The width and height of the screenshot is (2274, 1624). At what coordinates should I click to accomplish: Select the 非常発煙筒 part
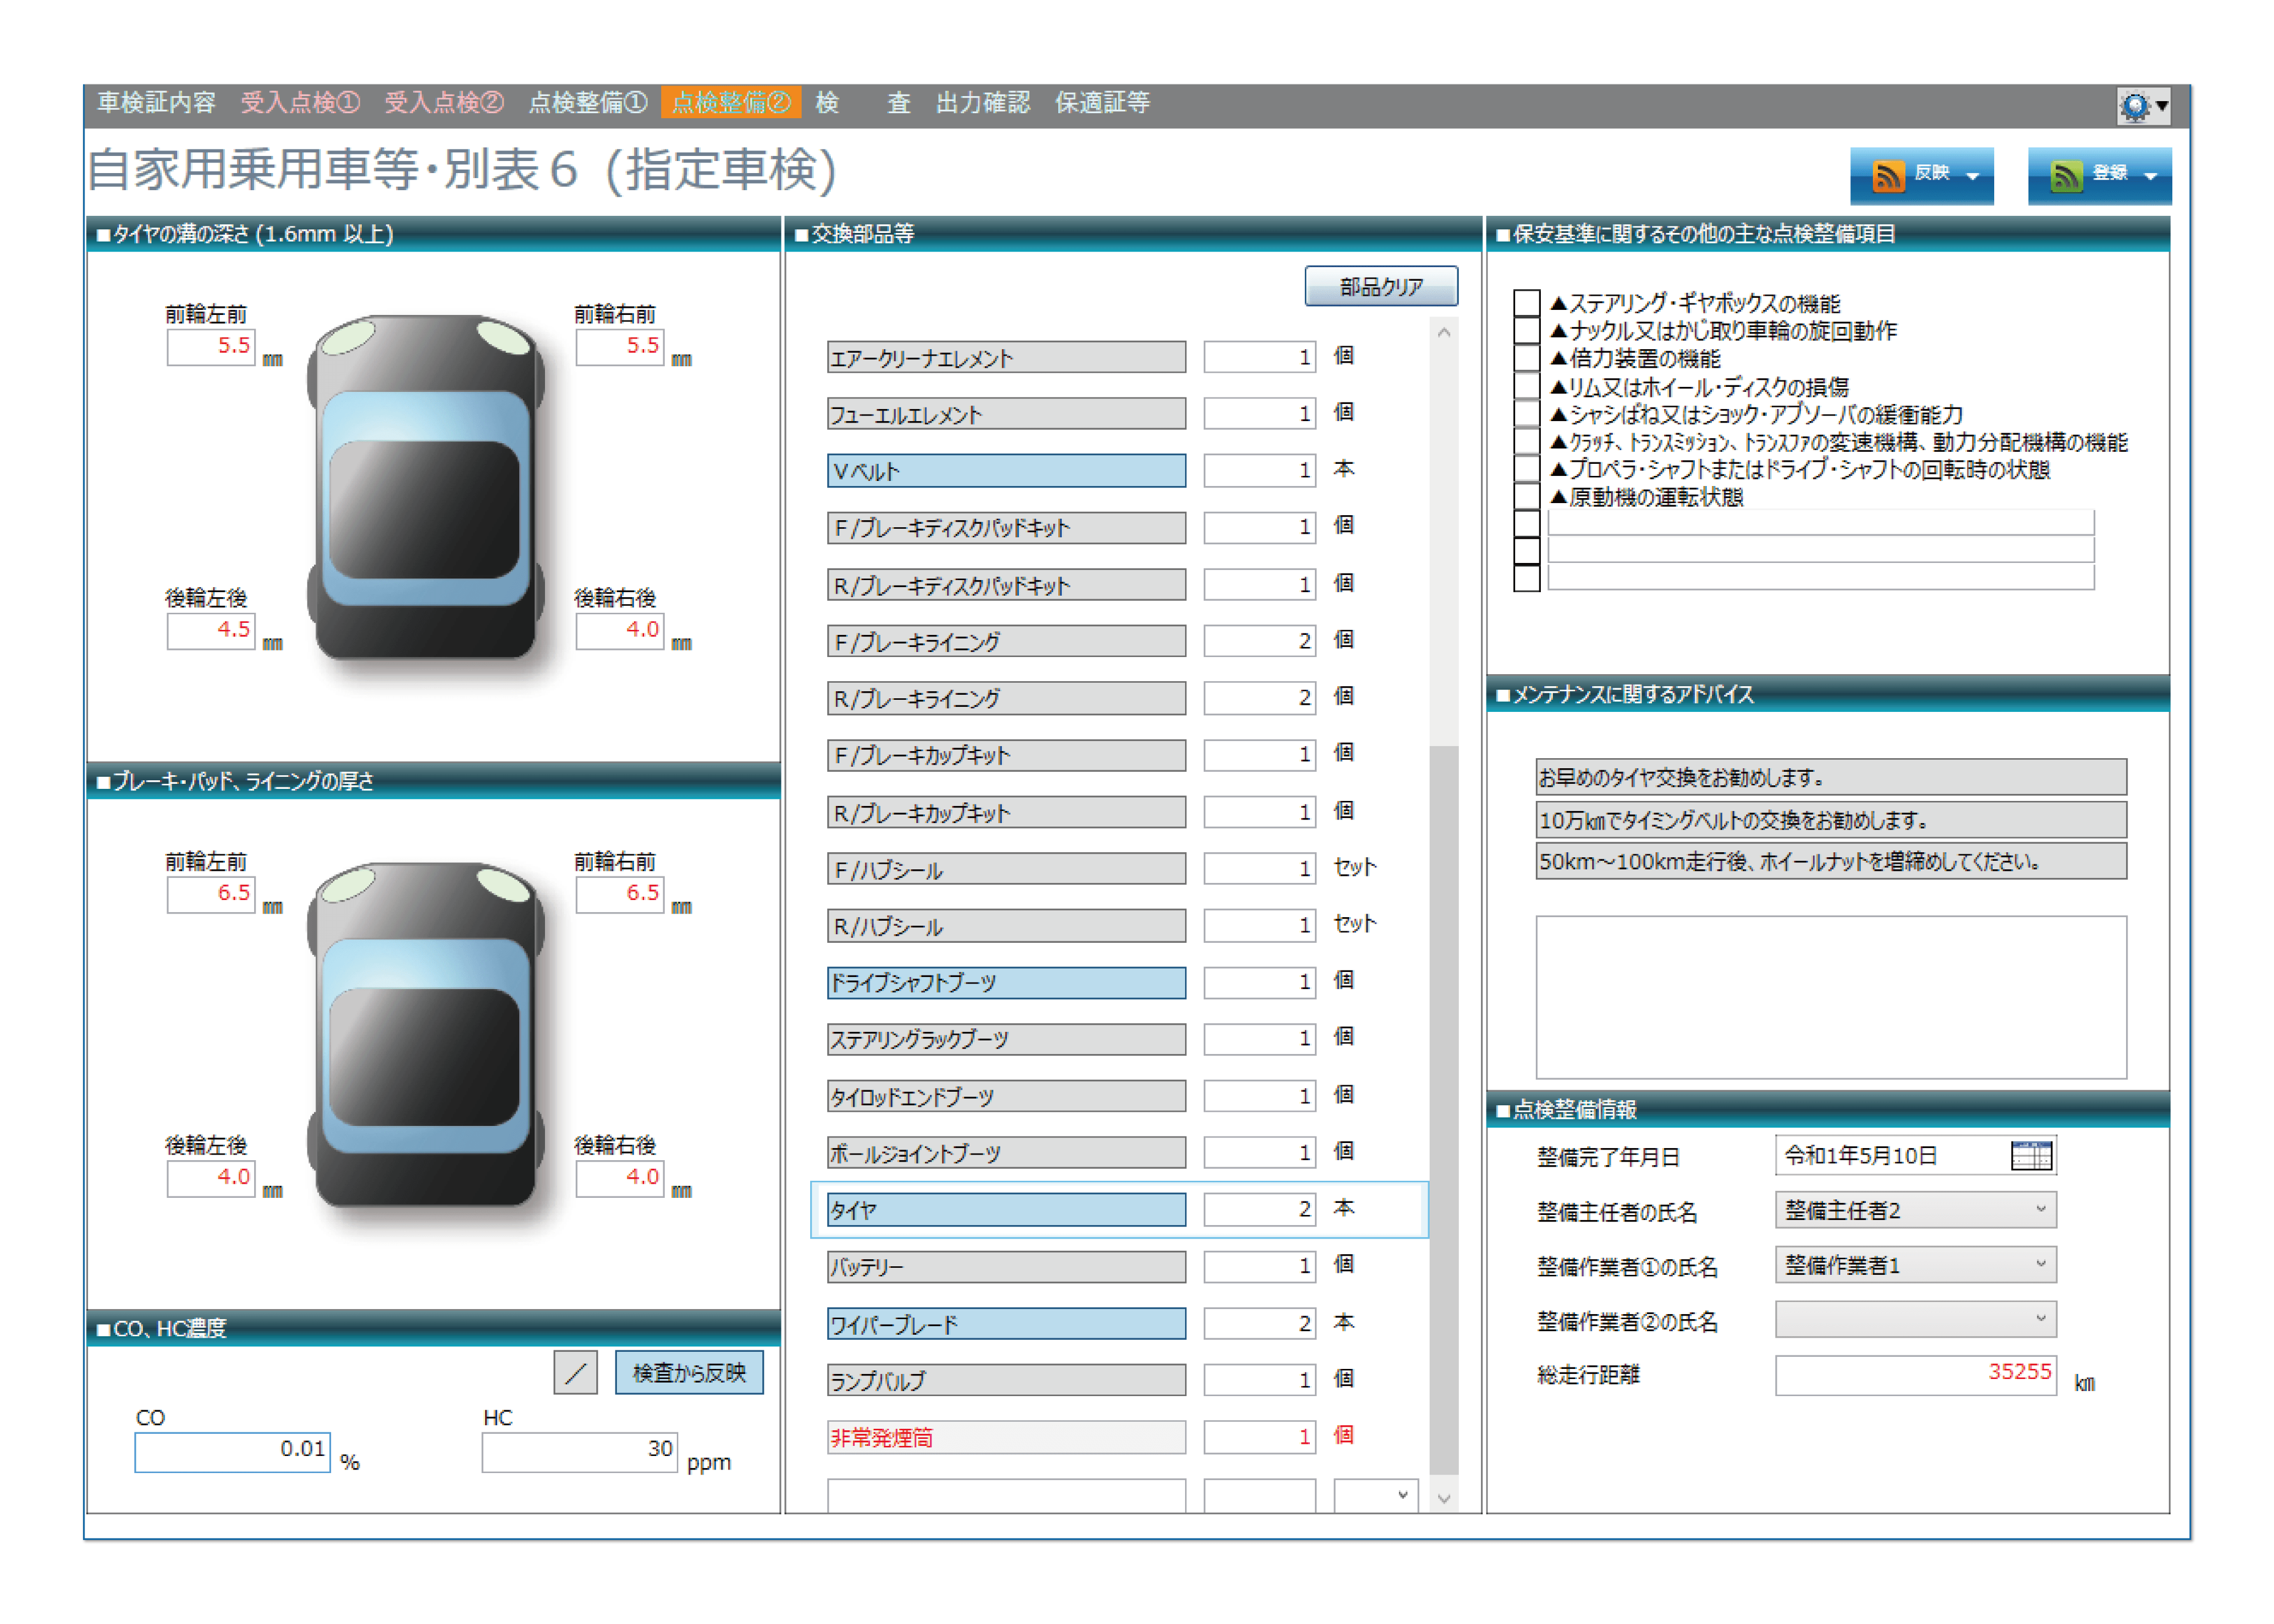click(x=1006, y=1437)
